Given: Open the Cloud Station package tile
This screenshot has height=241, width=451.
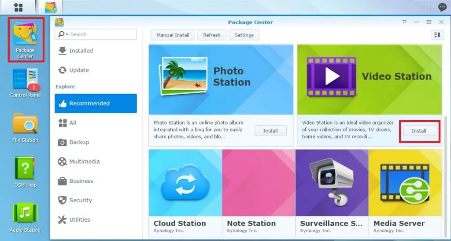Looking at the screenshot, I should (x=185, y=193).
